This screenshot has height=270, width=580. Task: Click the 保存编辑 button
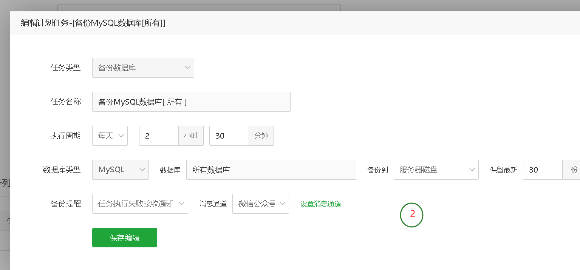(125, 238)
